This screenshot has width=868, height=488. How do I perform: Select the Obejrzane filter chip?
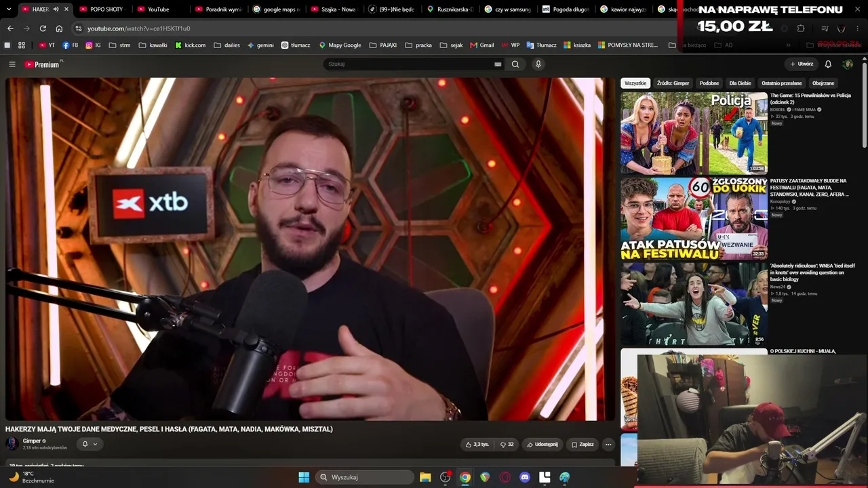(x=823, y=83)
